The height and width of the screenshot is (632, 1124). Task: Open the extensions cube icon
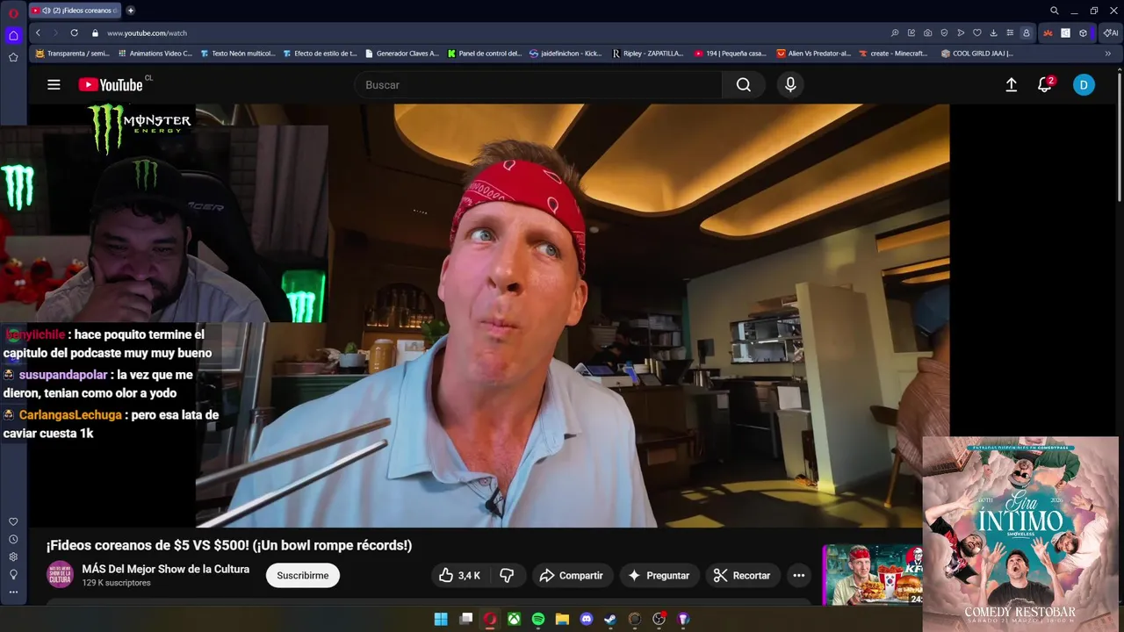pyautogui.click(x=1083, y=32)
